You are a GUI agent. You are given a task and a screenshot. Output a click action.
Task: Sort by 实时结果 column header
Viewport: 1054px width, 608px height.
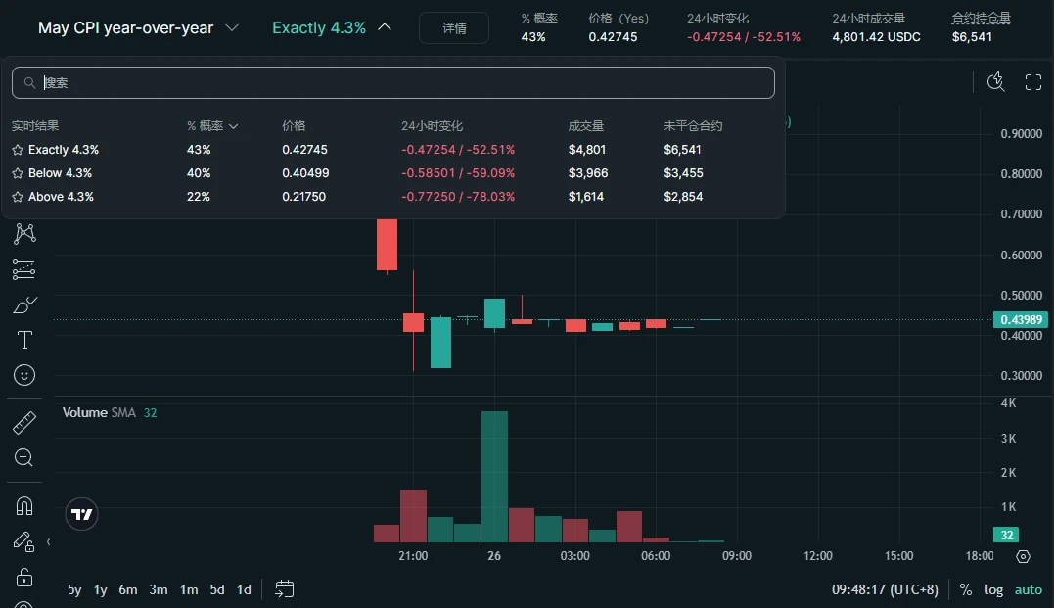[x=35, y=126]
